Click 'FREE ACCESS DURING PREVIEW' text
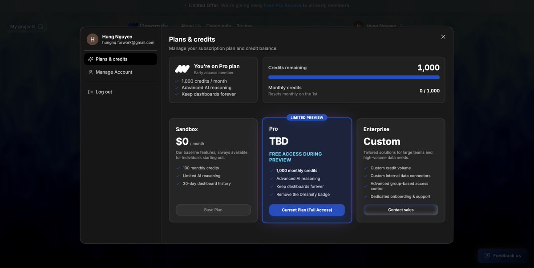This screenshot has height=268, width=534. [295, 157]
